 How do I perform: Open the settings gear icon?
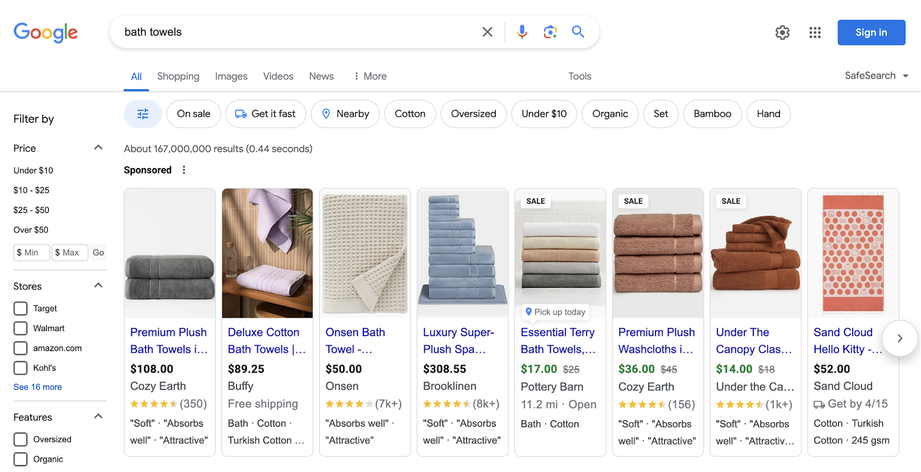click(x=782, y=33)
